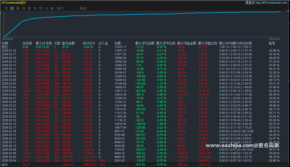The width and height of the screenshot is (290, 167).
Task: Click the 1058.74 profit value
Action: click(67, 91)
